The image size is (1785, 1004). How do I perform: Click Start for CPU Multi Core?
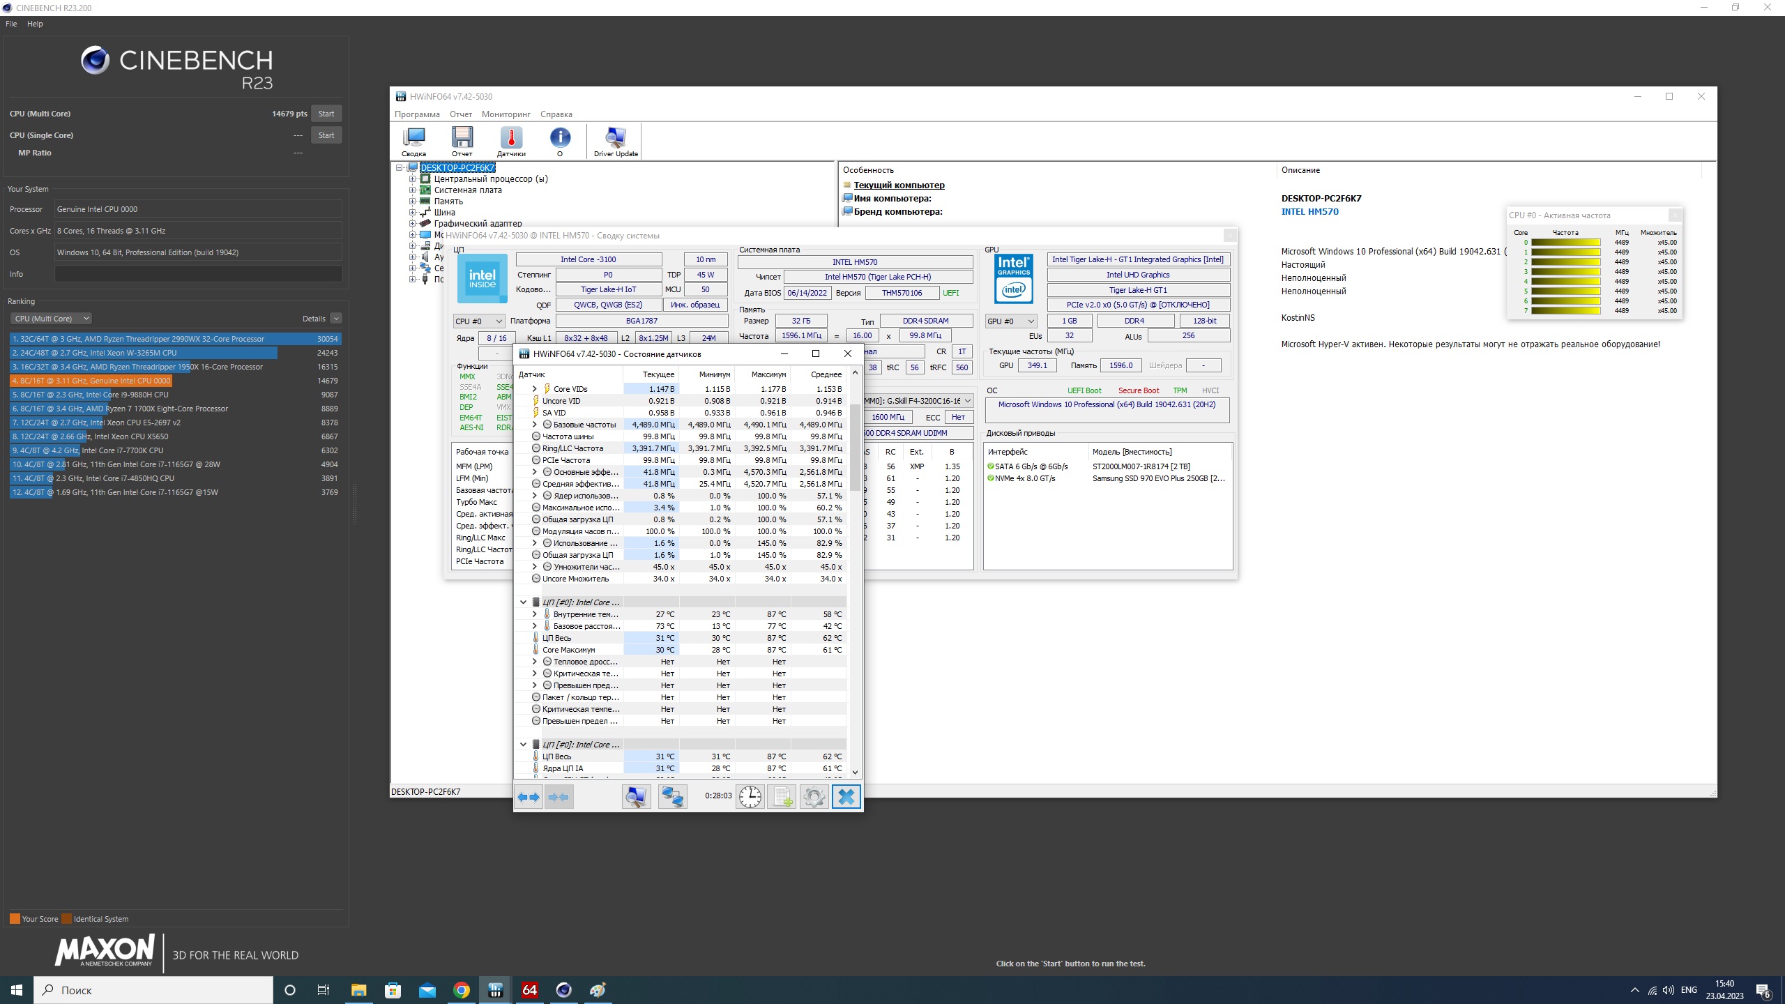[x=326, y=114]
